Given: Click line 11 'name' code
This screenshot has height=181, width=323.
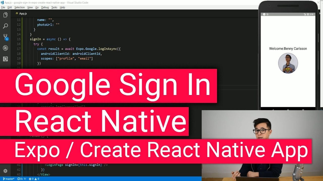Looking at the screenshot, I should pos(45,20).
